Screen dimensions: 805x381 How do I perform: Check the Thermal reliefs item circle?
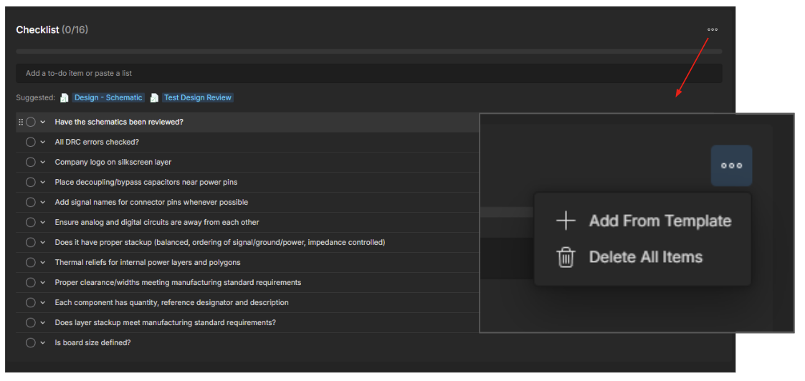31,262
